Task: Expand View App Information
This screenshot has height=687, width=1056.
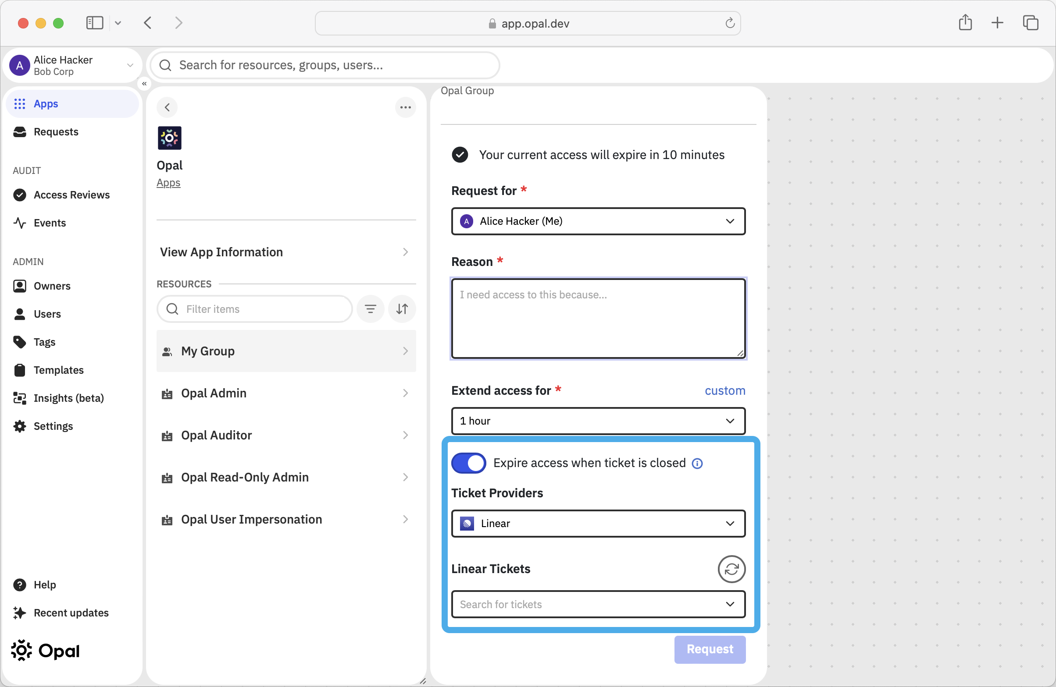Action: coord(286,252)
